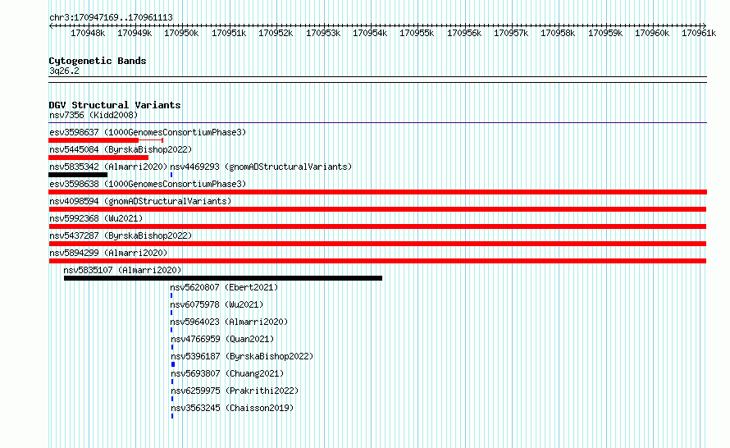Screen dimensions: 730x448
Task: Click the 170953k ruler tick label
Action: click(323, 33)
